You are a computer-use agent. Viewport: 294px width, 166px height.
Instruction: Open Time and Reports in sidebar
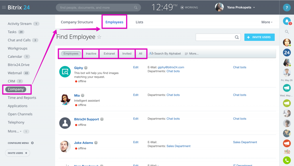click(x=22, y=97)
